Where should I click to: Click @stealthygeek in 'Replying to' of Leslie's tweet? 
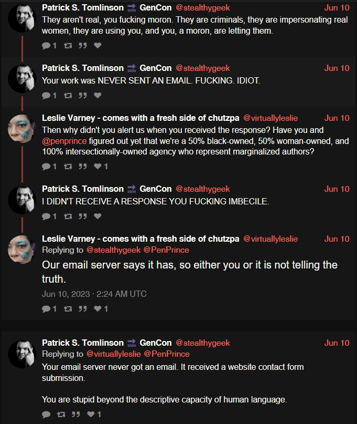pyautogui.click(x=114, y=250)
